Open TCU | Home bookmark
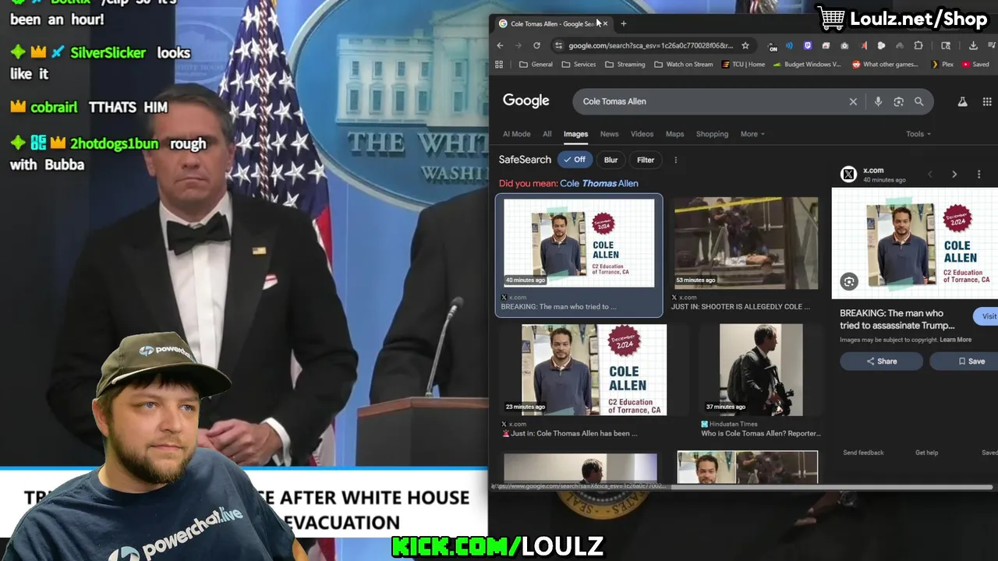 (743, 65)
